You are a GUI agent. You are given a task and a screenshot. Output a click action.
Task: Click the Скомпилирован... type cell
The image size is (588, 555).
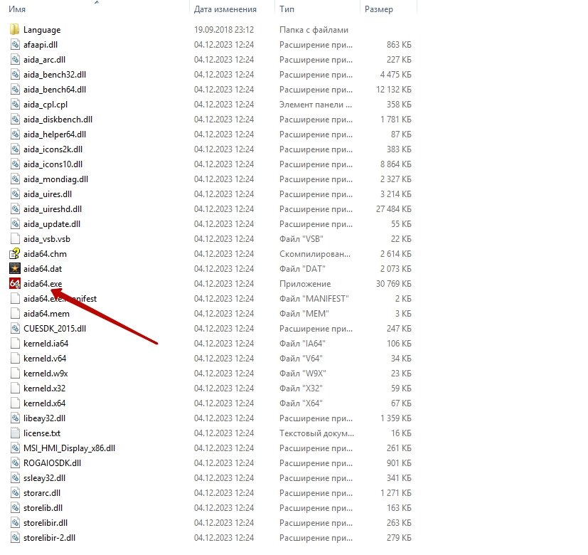tap(315, 254)
